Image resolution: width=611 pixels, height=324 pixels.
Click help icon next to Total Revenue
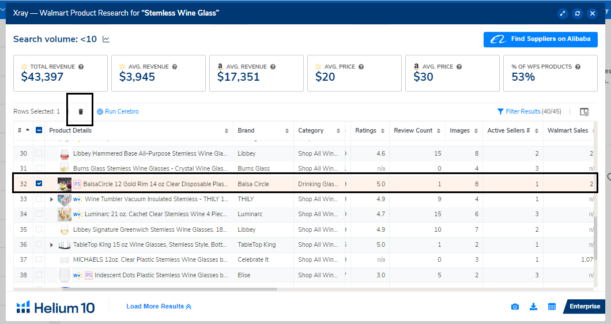[x=81, y=67]
